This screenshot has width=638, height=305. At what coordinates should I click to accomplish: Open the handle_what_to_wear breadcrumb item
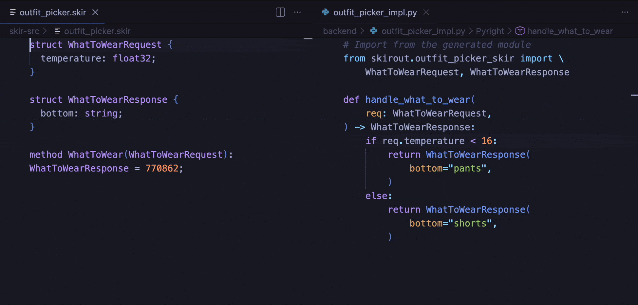[570, 31]
